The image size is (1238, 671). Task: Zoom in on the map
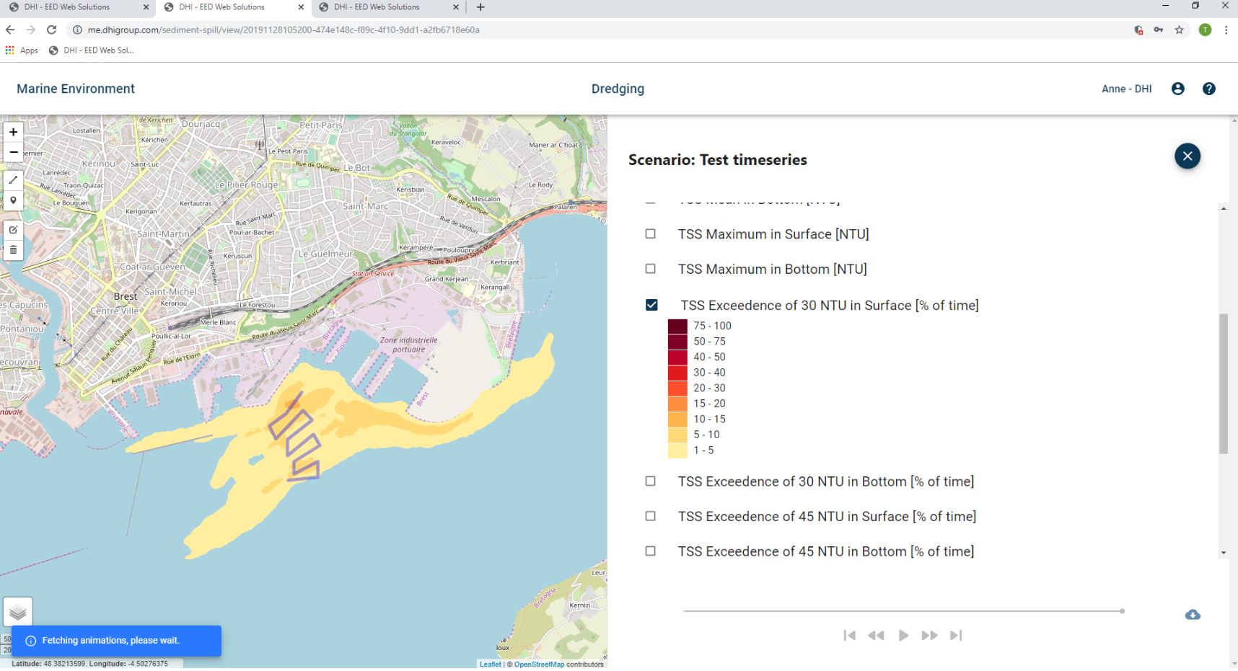coord(13,132)
